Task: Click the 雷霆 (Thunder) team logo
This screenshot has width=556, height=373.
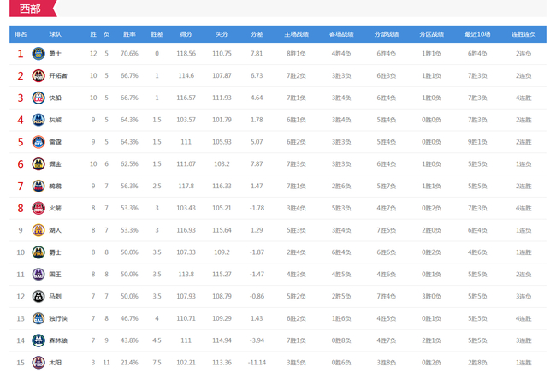Action: 38,142
